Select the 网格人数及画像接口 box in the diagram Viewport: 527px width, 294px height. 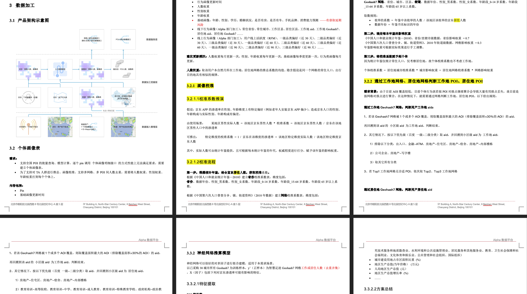pyautogui.click(x=92, y=39)
